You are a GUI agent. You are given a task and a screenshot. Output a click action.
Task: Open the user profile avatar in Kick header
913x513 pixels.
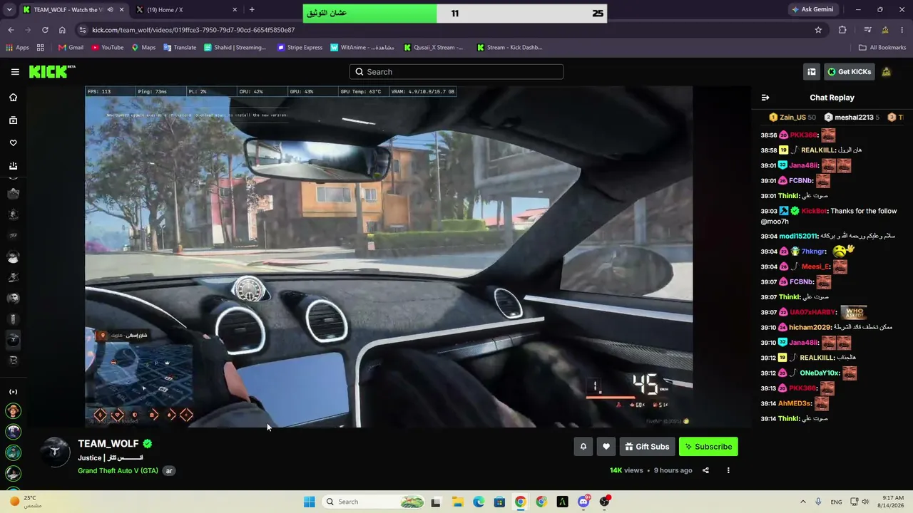click(x=887, y=72)
